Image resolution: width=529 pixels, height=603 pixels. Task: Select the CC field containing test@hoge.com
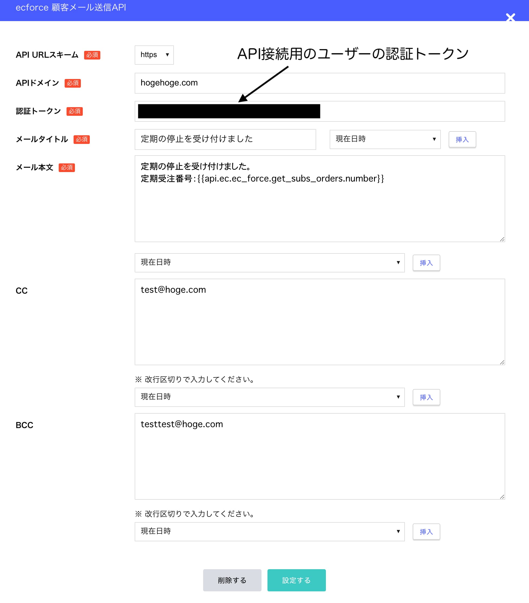(x=319, y=322)
